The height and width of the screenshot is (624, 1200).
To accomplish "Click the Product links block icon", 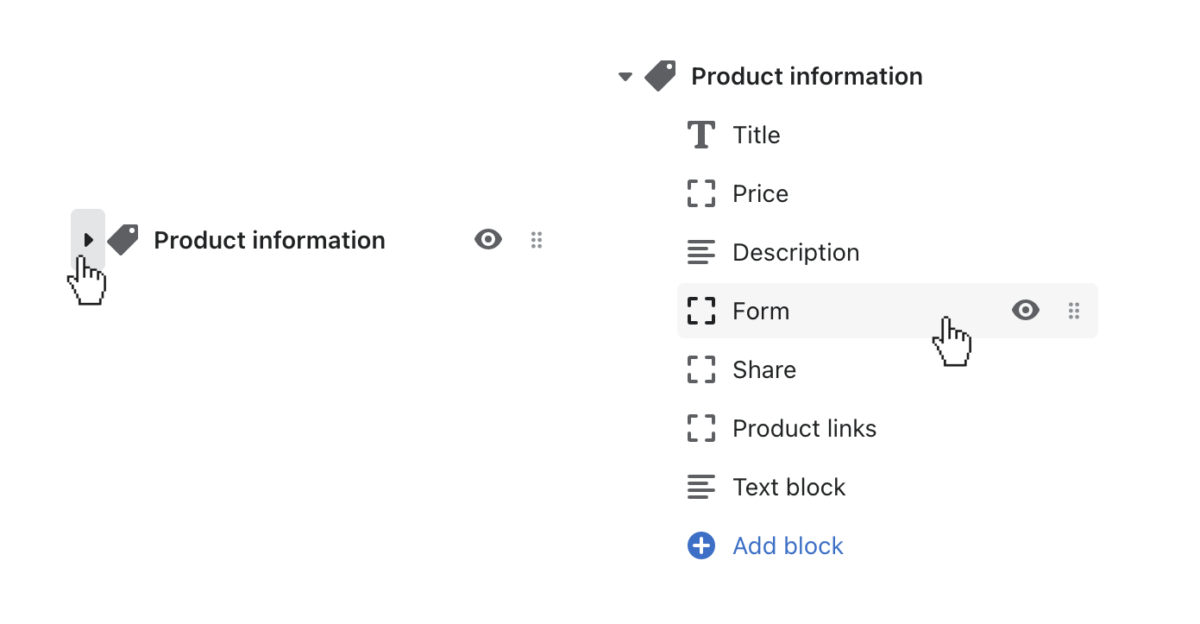I will 701,428.
